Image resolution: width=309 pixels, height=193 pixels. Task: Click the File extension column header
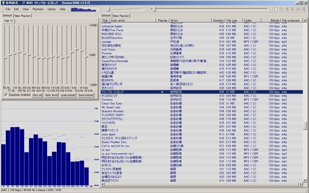click(x=292, y=20)
